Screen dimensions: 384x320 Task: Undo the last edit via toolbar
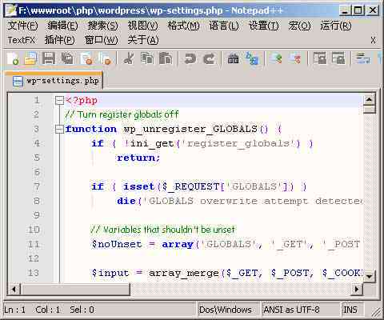(x=190, y=58)
